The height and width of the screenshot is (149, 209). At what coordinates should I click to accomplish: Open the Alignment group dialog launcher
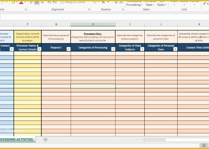[x=89, y=9]
